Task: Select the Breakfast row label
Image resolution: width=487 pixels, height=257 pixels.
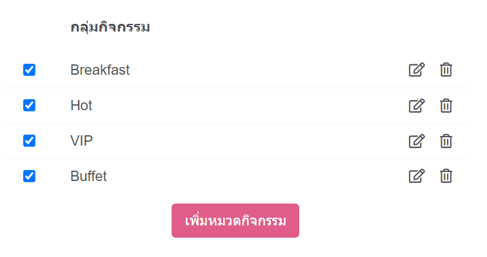Action: point(100,70)
